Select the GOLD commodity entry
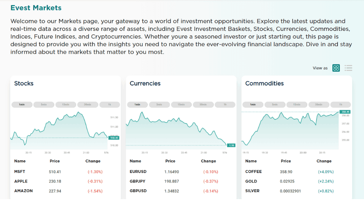Image resolution: width=364 pixels, height=218 pixels. coord(251,181)
